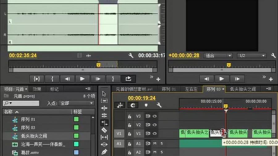Toggle A1 track lock

(x=130, y=144)
